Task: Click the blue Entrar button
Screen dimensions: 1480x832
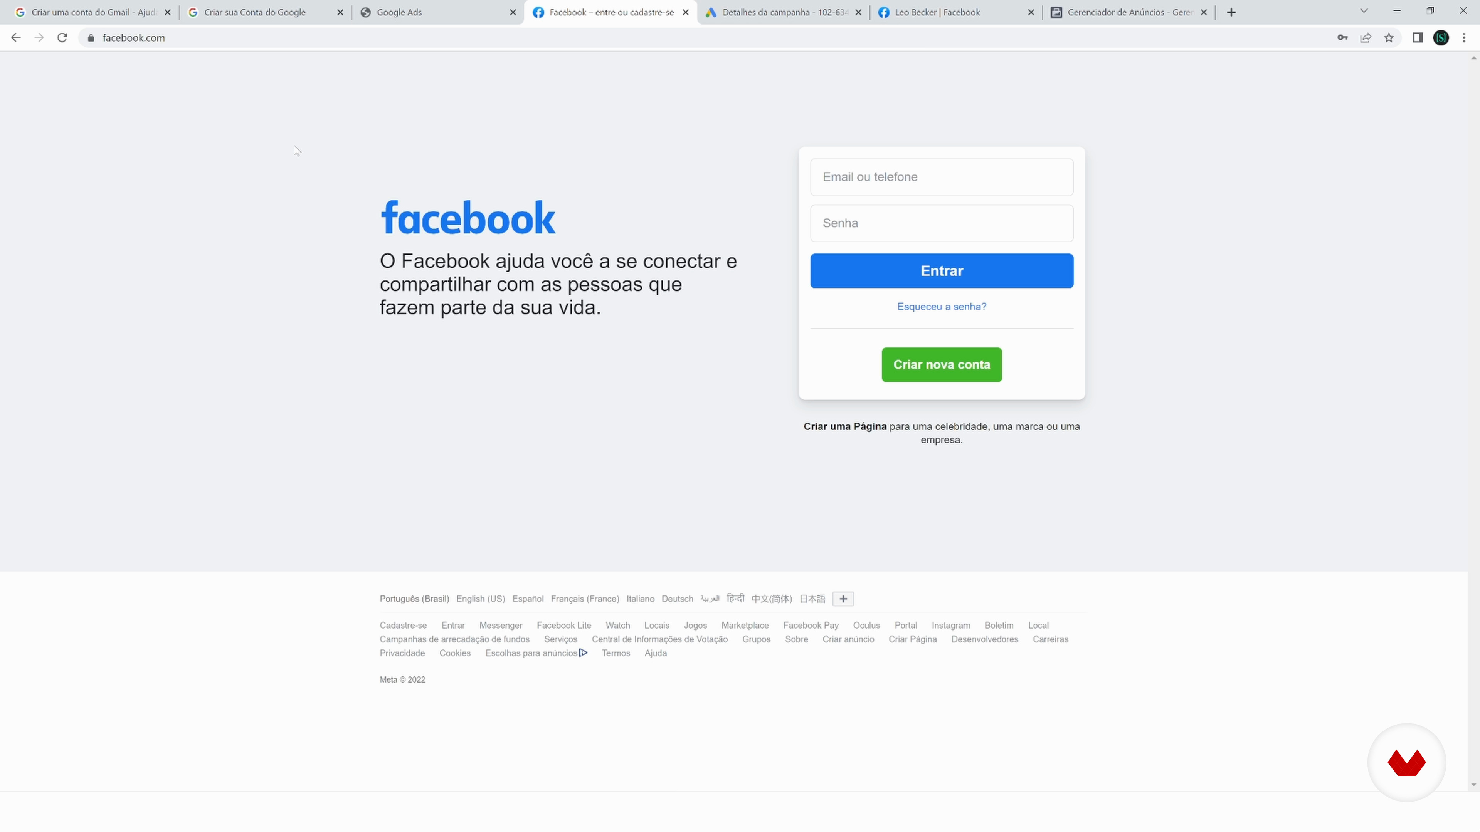Action: (942, 271)
